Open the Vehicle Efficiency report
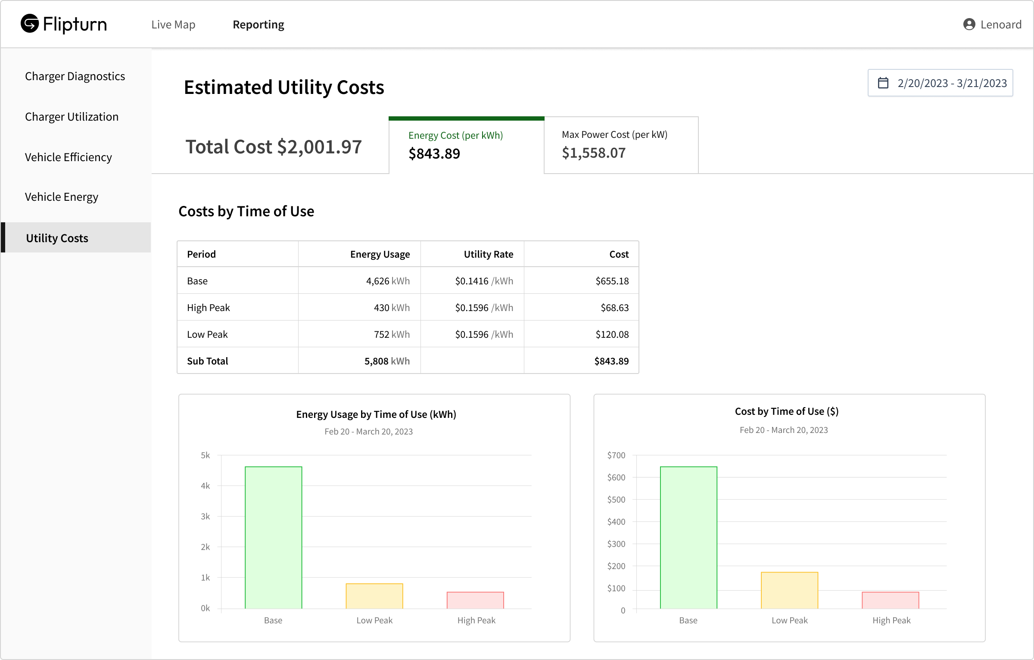 pos(68,157)
